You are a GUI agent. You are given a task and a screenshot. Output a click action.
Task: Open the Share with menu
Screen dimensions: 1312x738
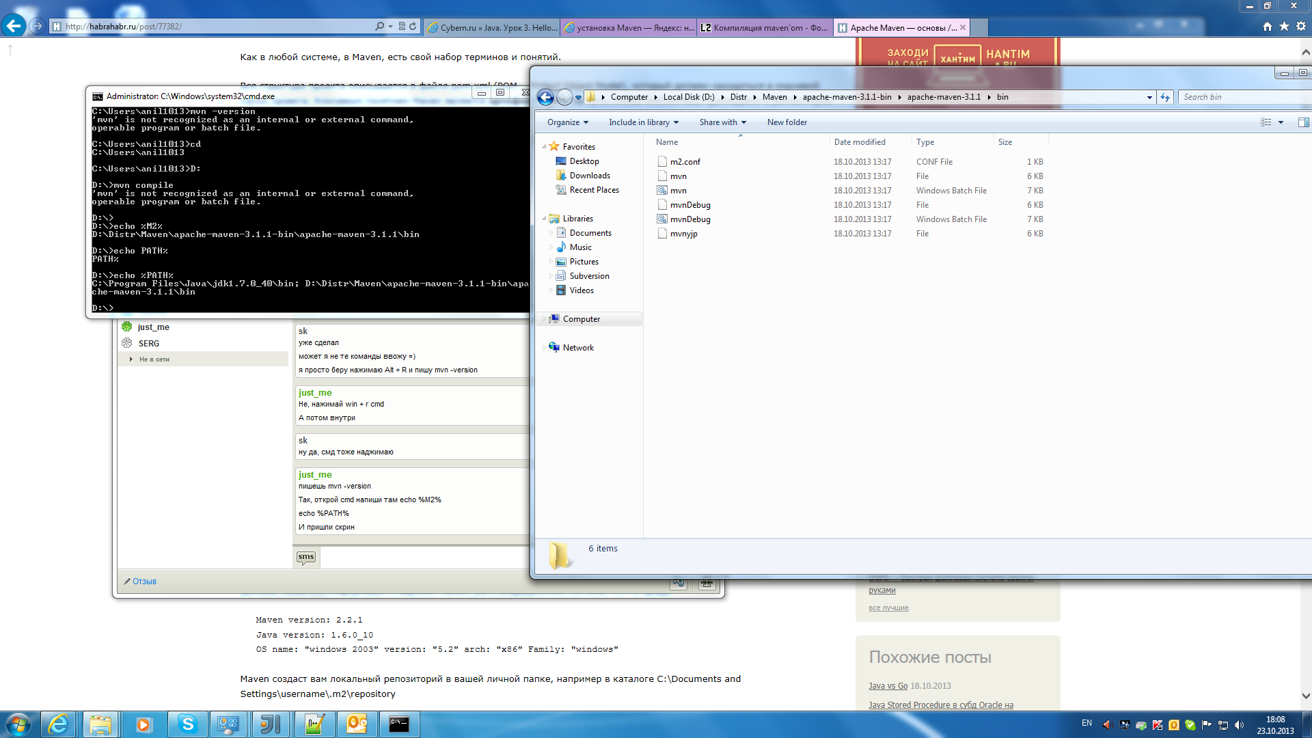point(722,122)
